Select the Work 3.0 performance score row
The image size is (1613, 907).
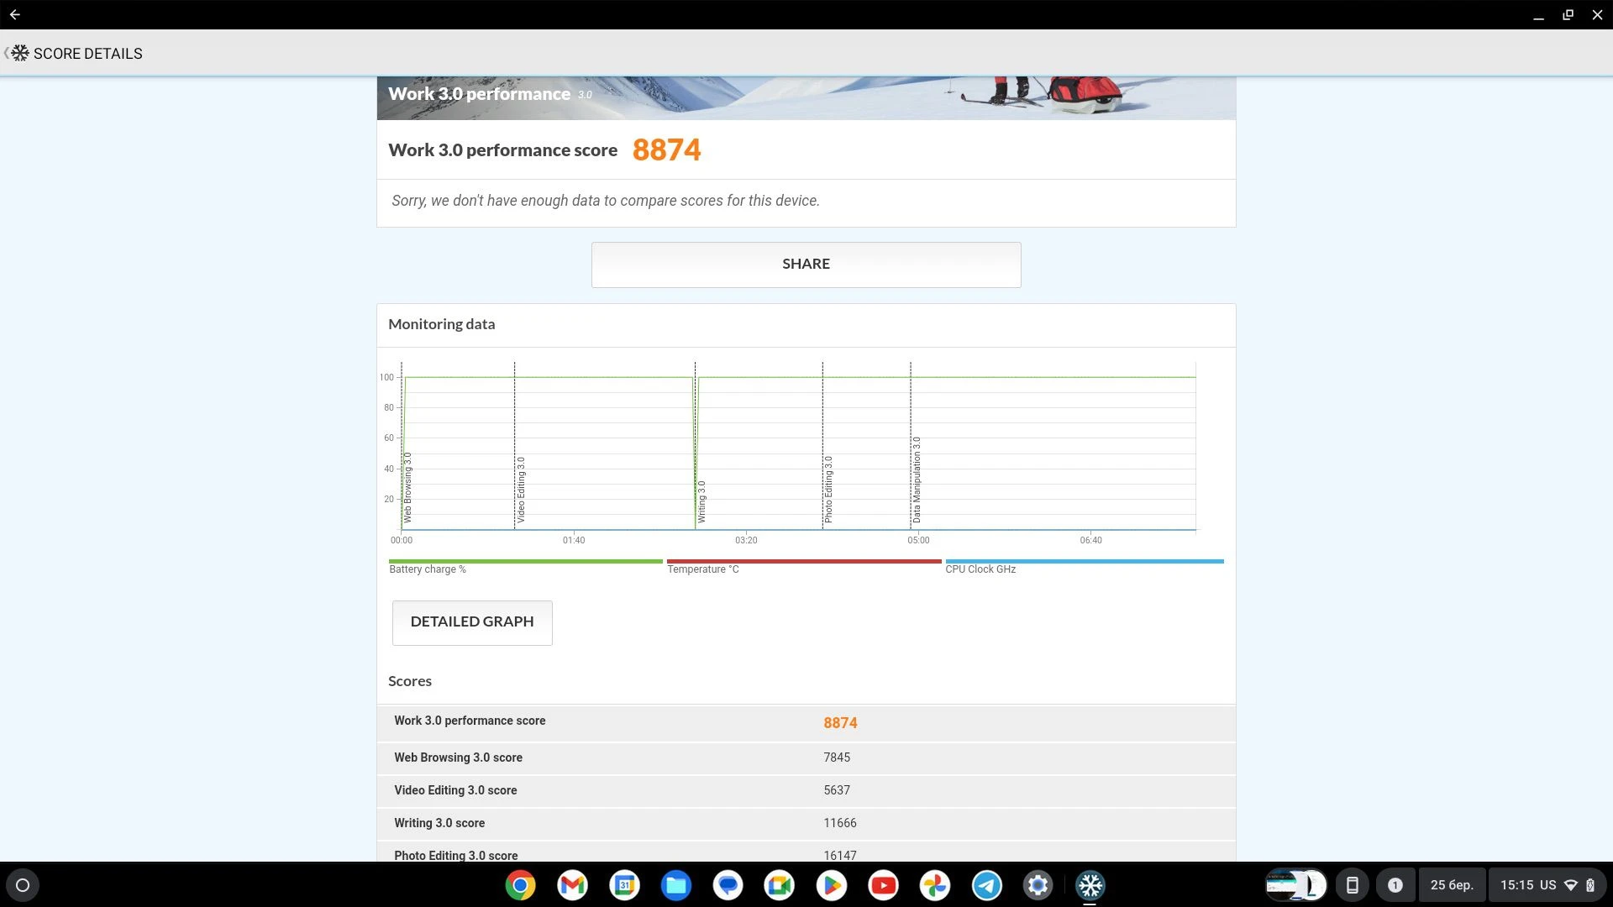[806, 722]
